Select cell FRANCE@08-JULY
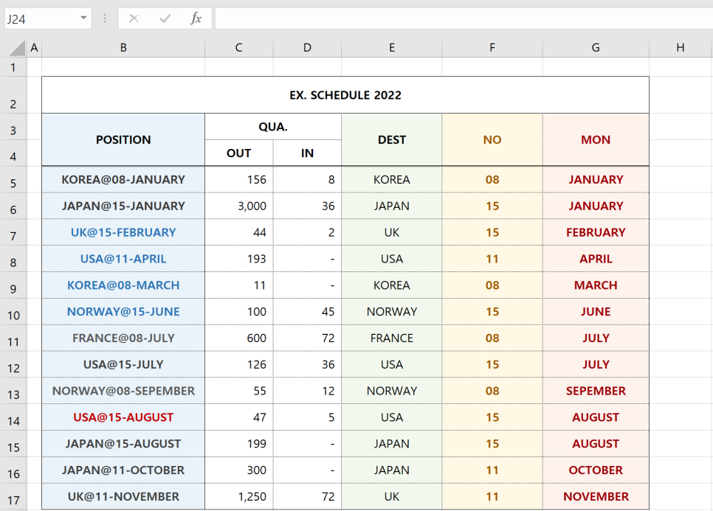The height and width of the screenshot is (511, 713). pos(123,338)
